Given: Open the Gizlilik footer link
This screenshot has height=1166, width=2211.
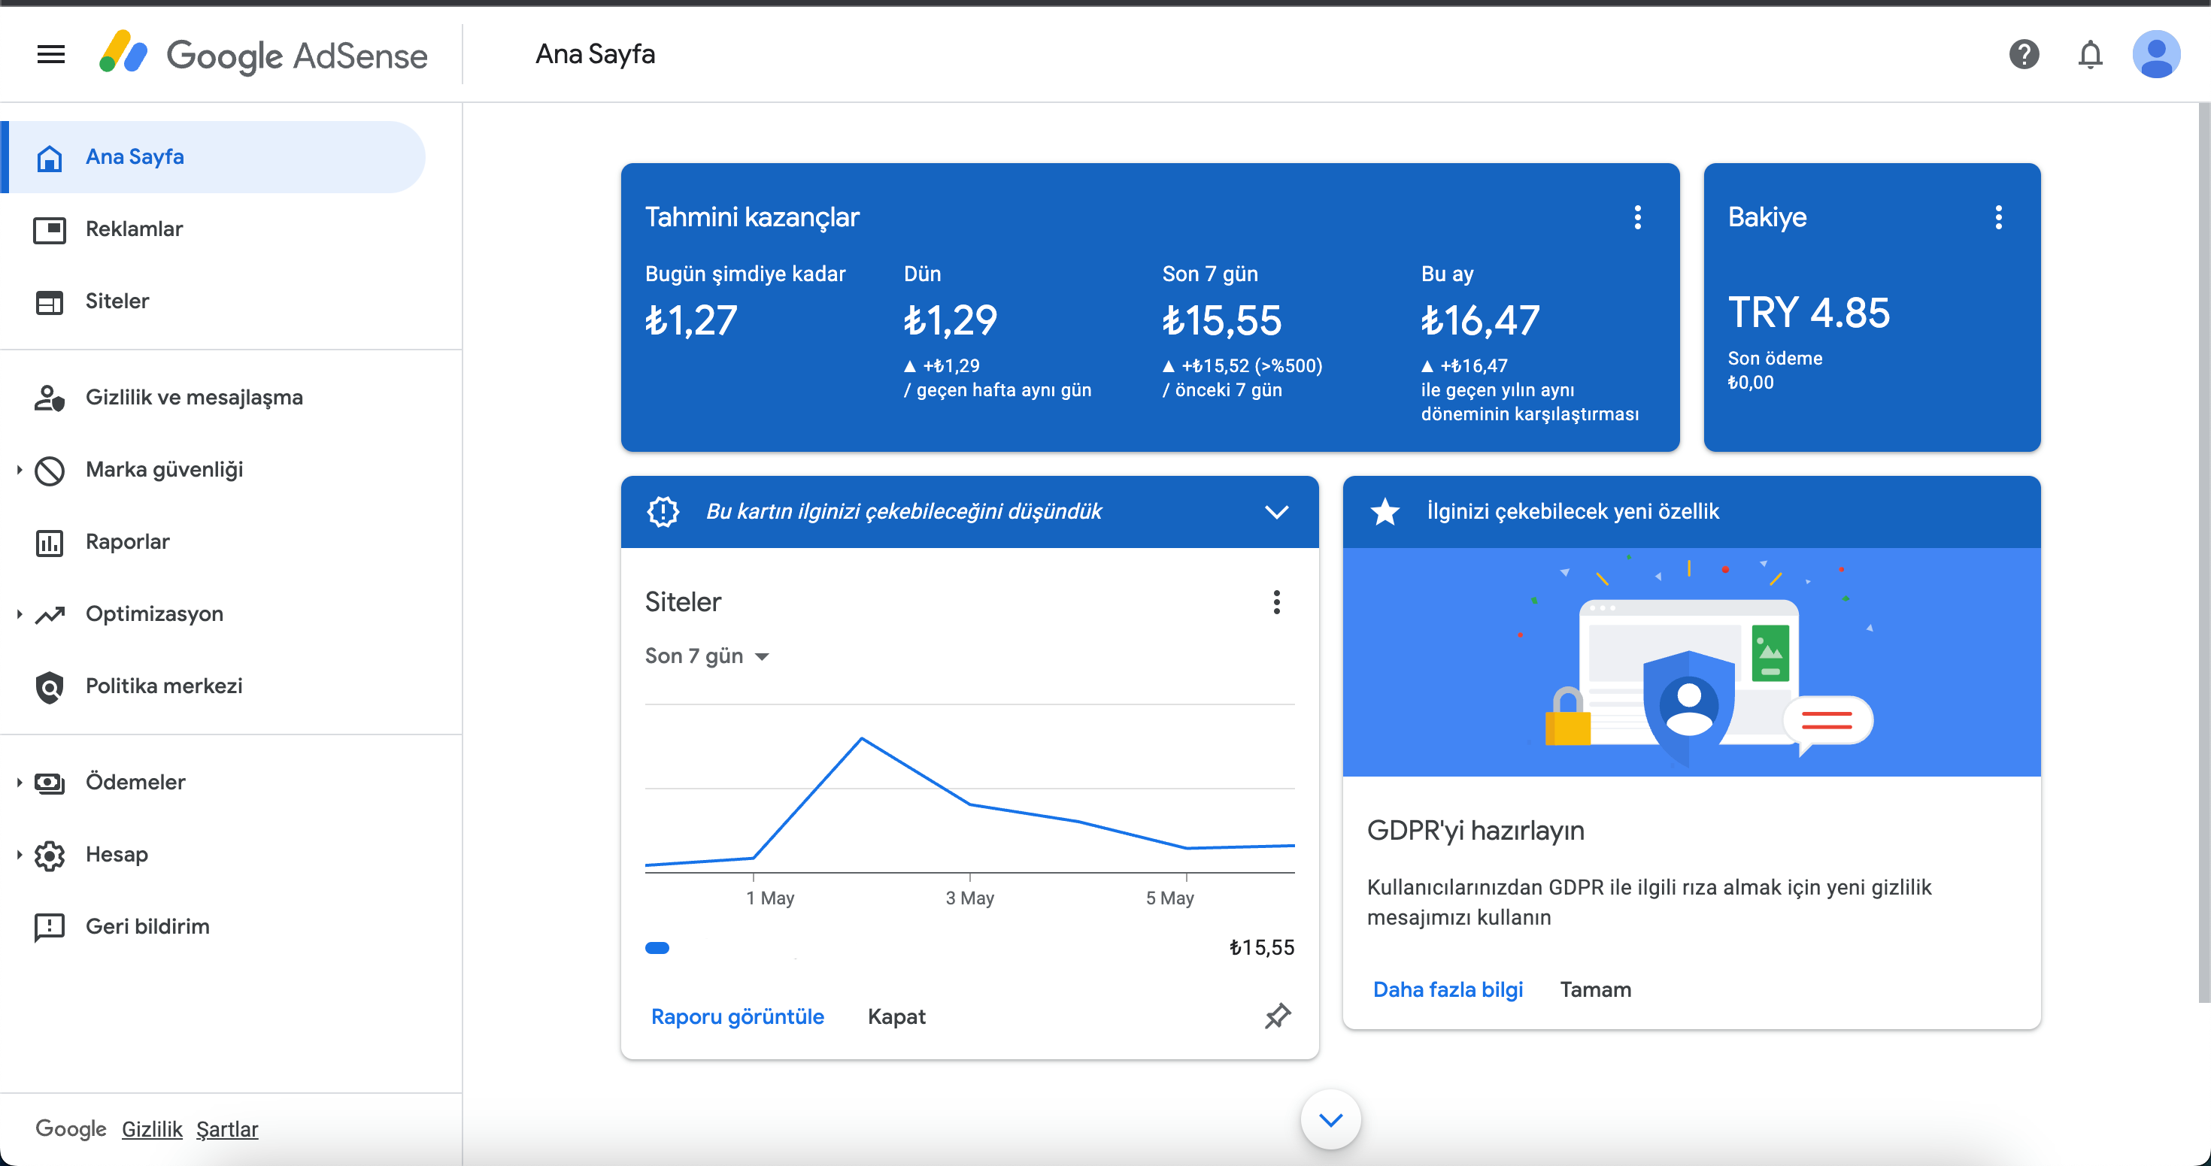Looking at the screenshot, I should coord(152,1129).
